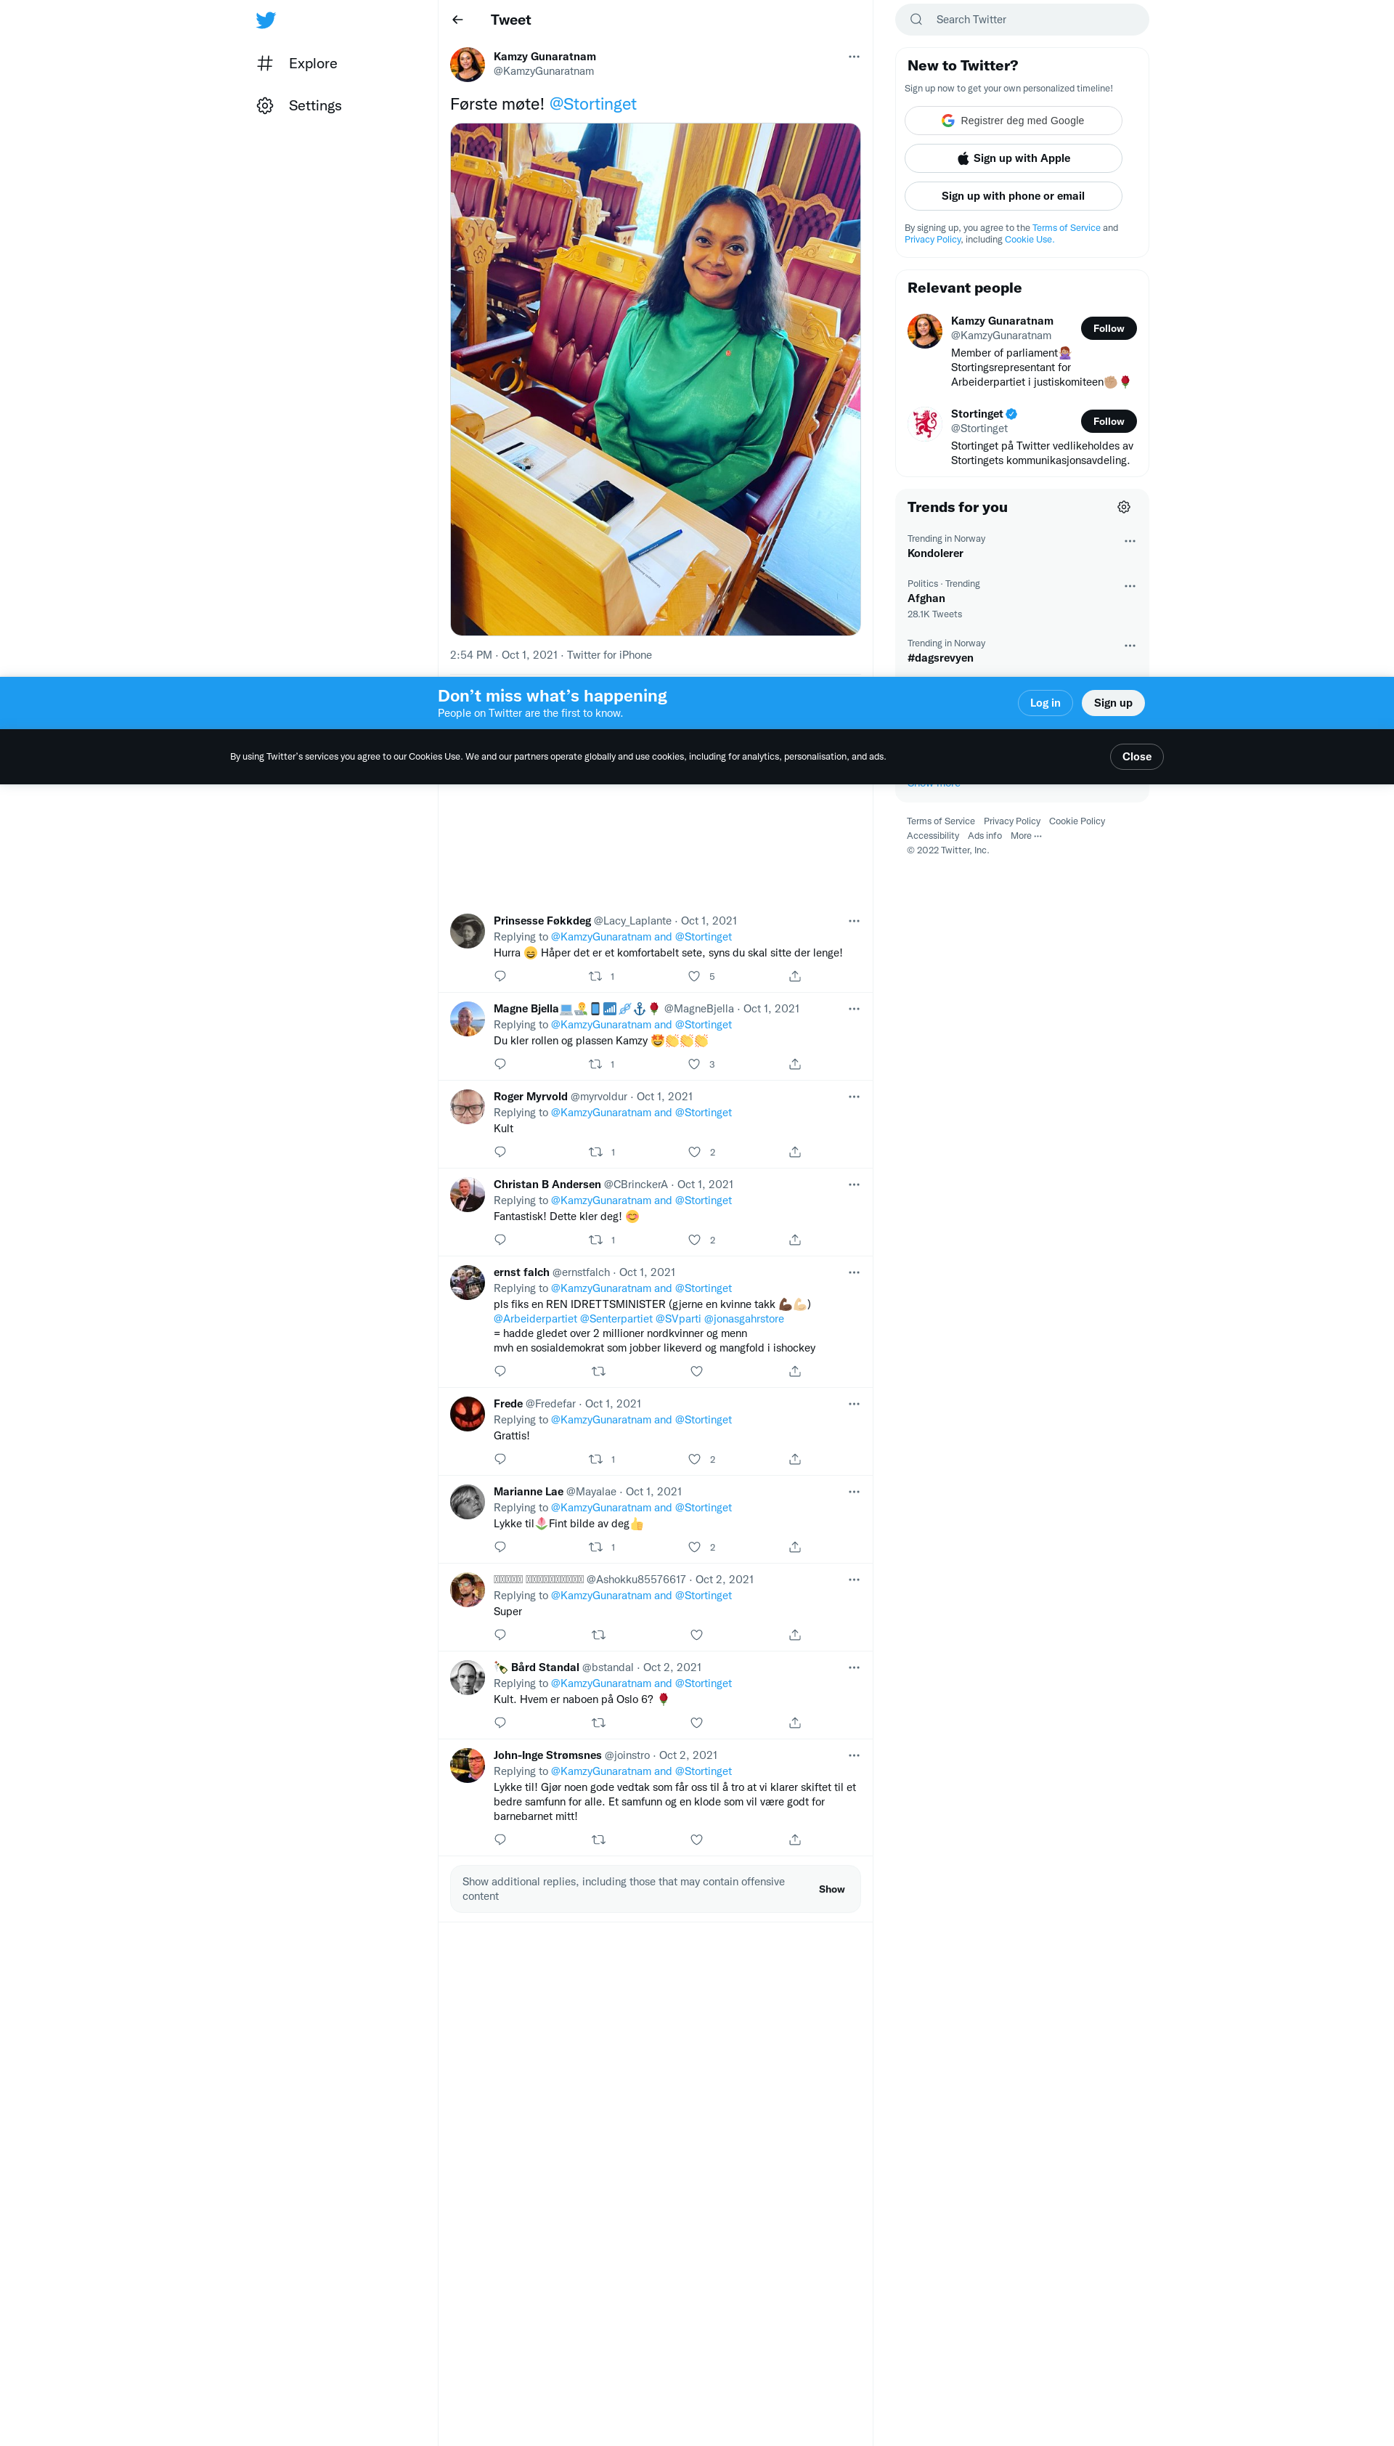Like Prinsesse Føkkdeg's reply
The width and height of the screenshot is (1394, 2446).
[694, 976]
